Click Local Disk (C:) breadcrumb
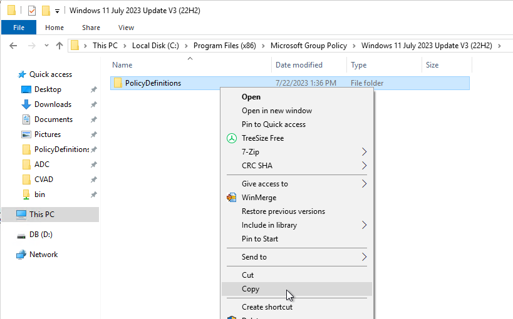The height and width of the screenshot is (319, 513). 155,46
